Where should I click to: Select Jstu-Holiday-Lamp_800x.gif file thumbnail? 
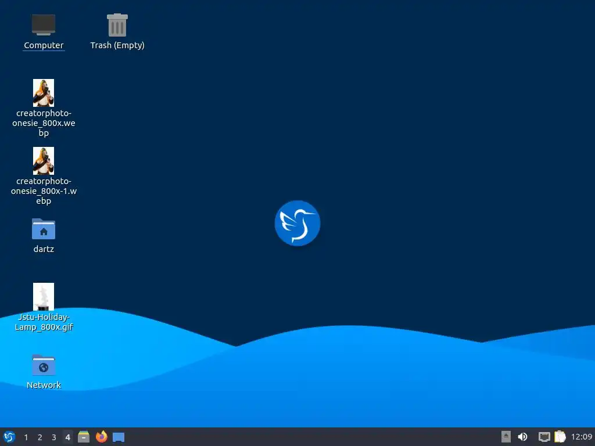point(44,297)
